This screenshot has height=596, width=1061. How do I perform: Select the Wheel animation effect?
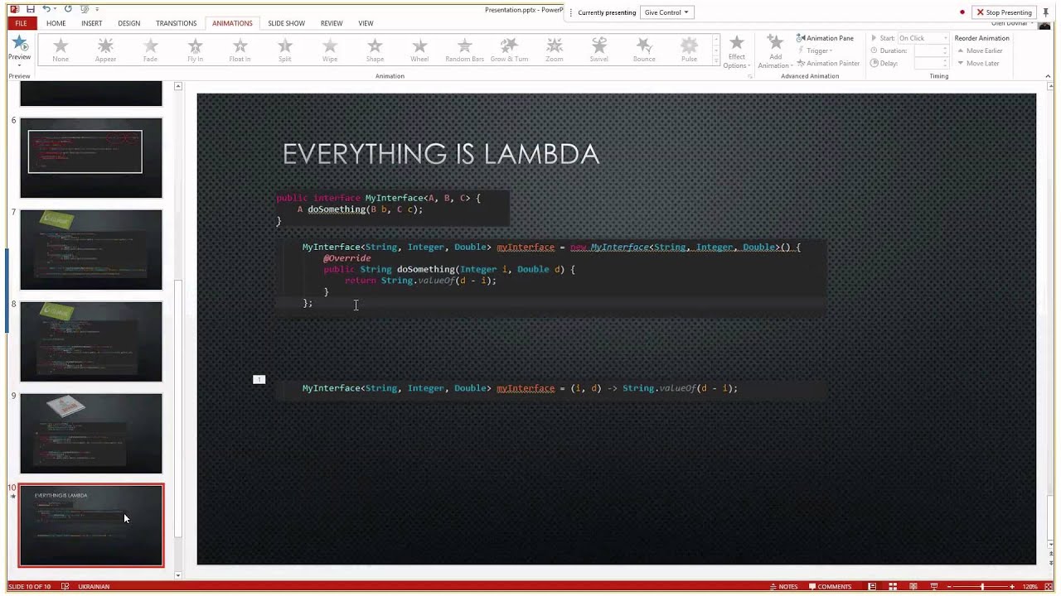pos(419,50)
